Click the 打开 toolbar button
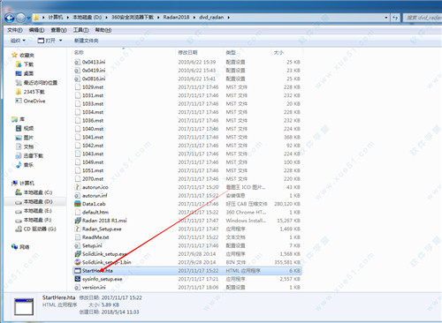 47,41
